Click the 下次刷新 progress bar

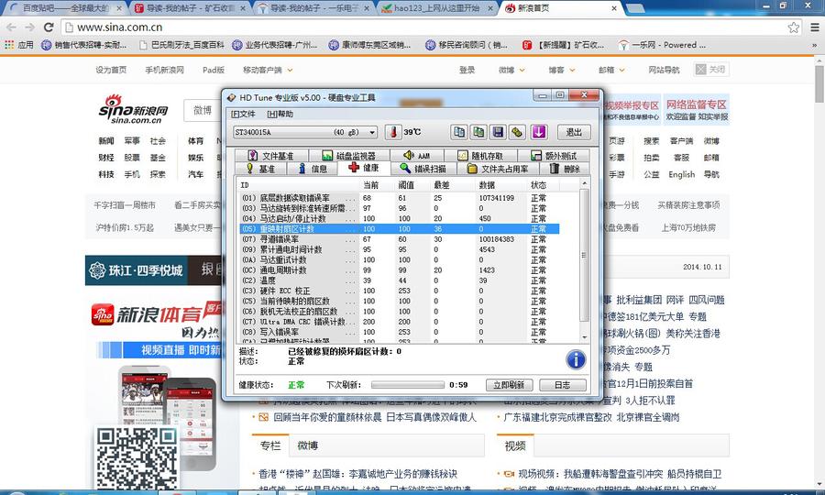coord(408,385)
